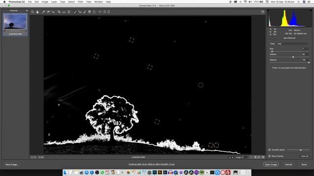Toggle the Visualize Spots checkbox

[269, 150]
